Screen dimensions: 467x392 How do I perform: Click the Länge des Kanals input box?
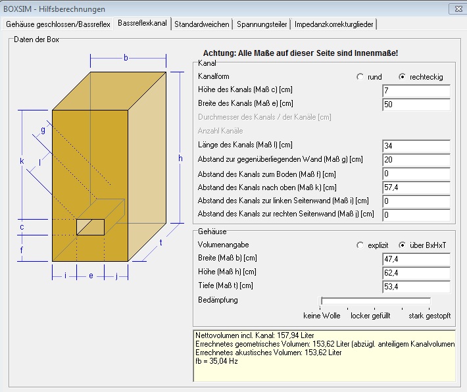416,146
